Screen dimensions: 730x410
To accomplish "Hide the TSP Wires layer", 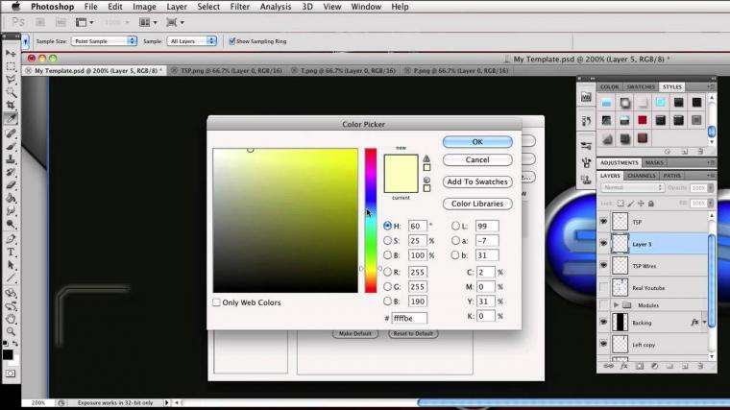I will coord(603,266).
